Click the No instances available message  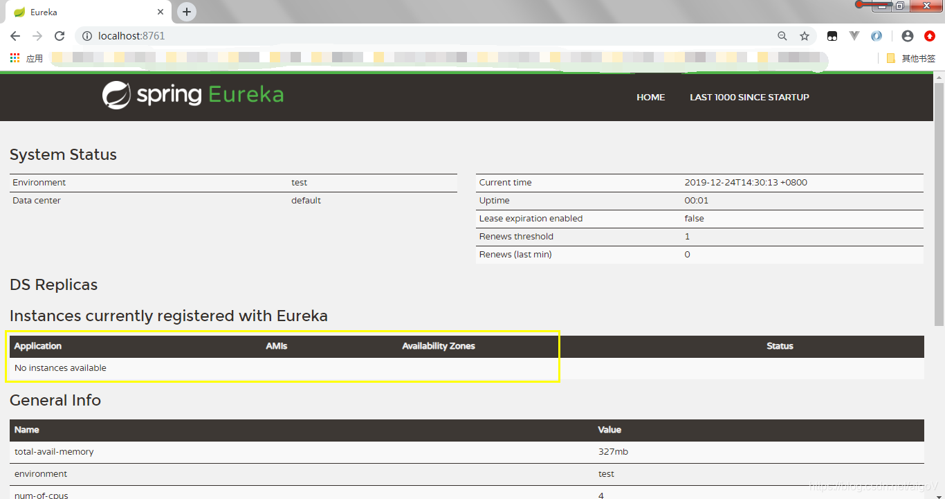point(60,368)
